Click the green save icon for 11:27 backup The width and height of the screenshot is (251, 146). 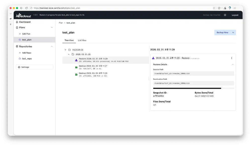[x=76, y=67]
